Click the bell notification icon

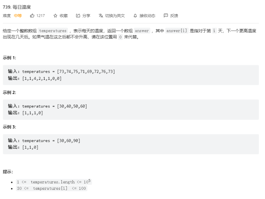pos(135,16)
